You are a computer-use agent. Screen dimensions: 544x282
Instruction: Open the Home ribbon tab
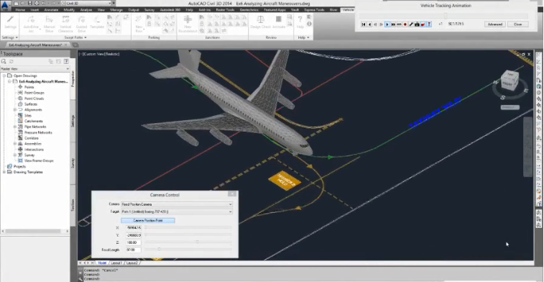click(x=20, y=10)
